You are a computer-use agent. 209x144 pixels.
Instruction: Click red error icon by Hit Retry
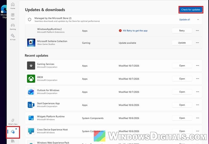pyautogui.click(x=120, y=30)
